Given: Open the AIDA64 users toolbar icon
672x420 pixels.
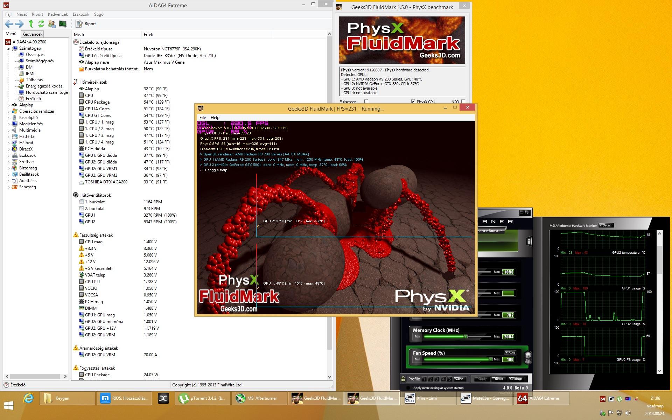Looking at the screenshot, I should [52, 24].
